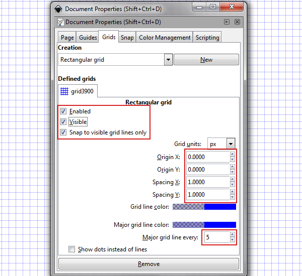Open the Rectangular grid type dropdown

[168, 60]
